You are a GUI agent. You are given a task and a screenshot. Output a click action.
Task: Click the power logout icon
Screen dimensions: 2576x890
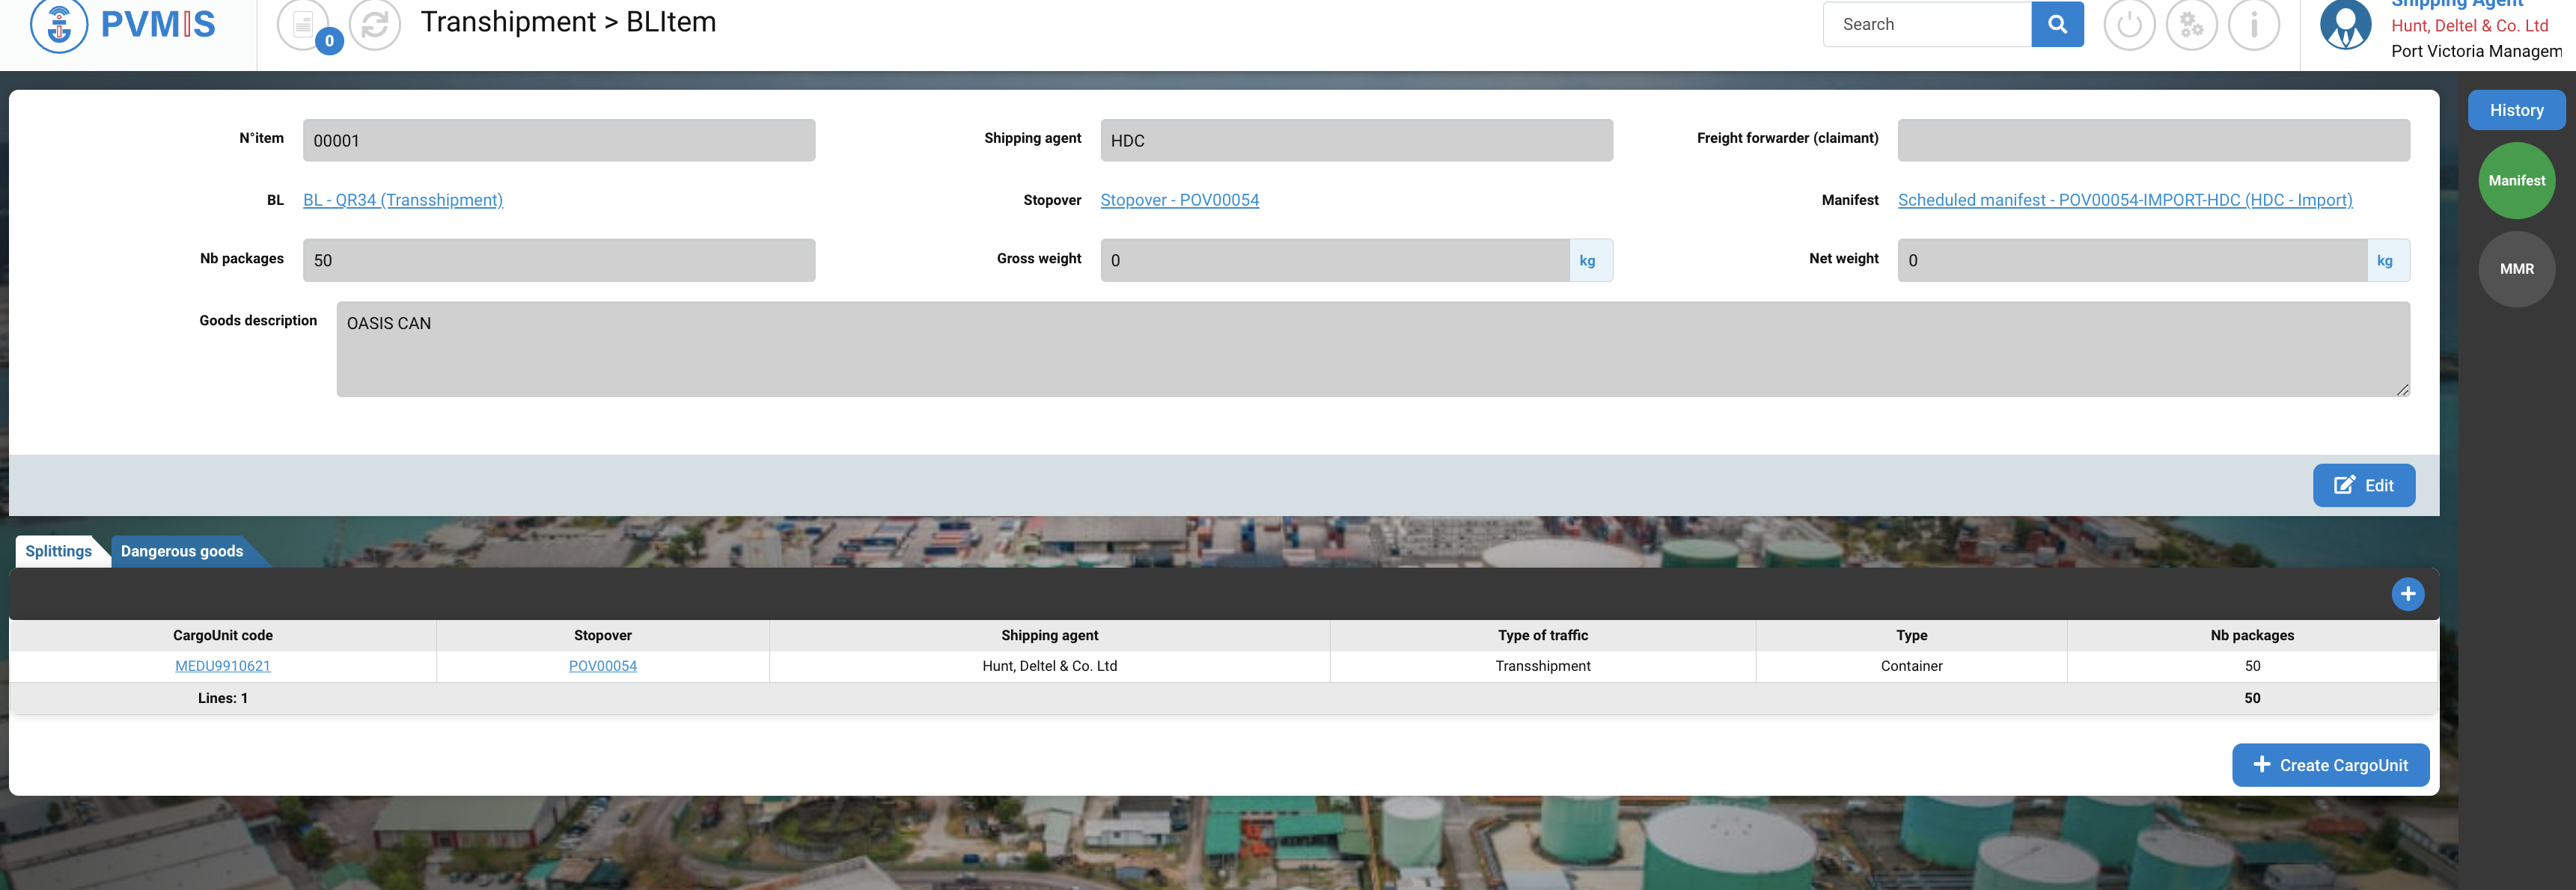[x=2129, y=24]
